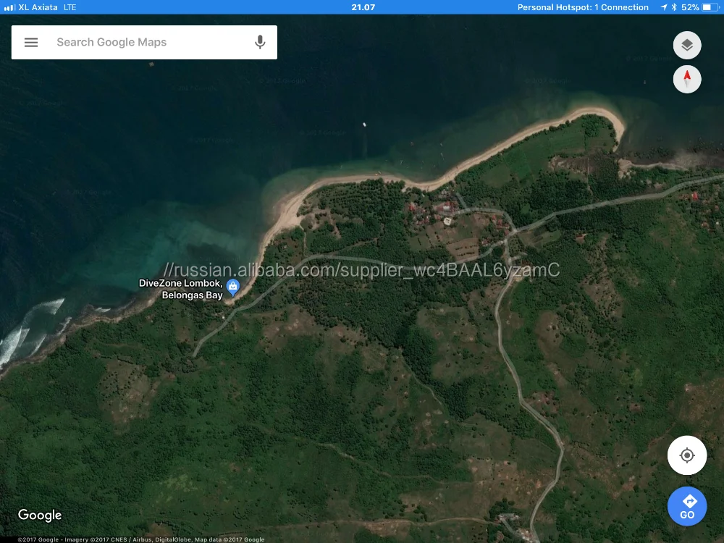Activate voice search microphone
This screenshot has width=724, height=543.
(260, 42)
